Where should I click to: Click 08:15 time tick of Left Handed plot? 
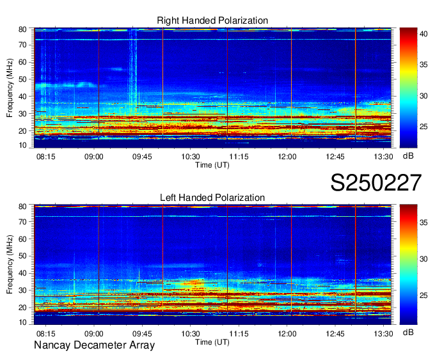(x=46, y=334)
